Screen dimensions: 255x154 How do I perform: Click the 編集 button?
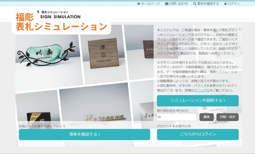point(206,117)
